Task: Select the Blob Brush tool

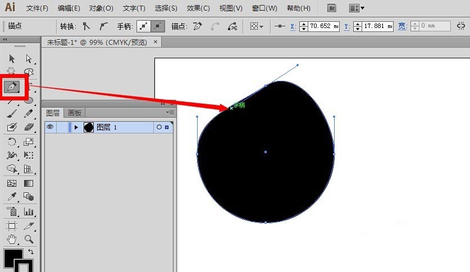Action: coord(12,127)
